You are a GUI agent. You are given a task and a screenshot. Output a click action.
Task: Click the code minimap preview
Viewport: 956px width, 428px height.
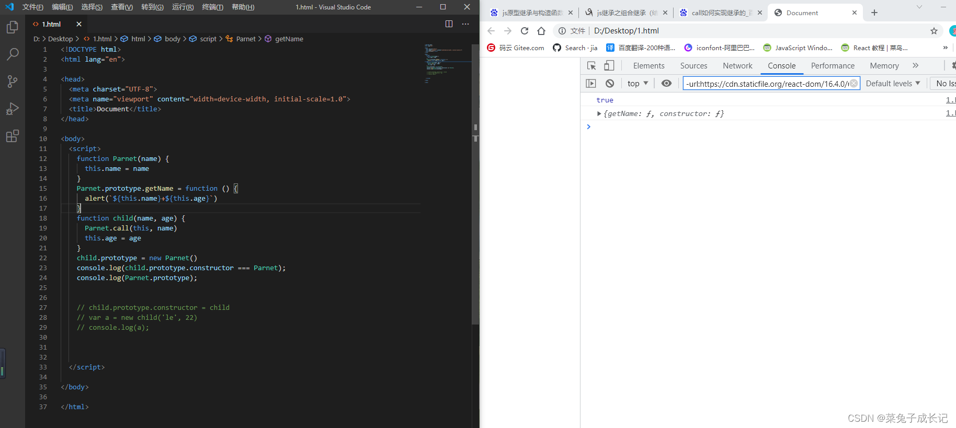click(447, 64)
